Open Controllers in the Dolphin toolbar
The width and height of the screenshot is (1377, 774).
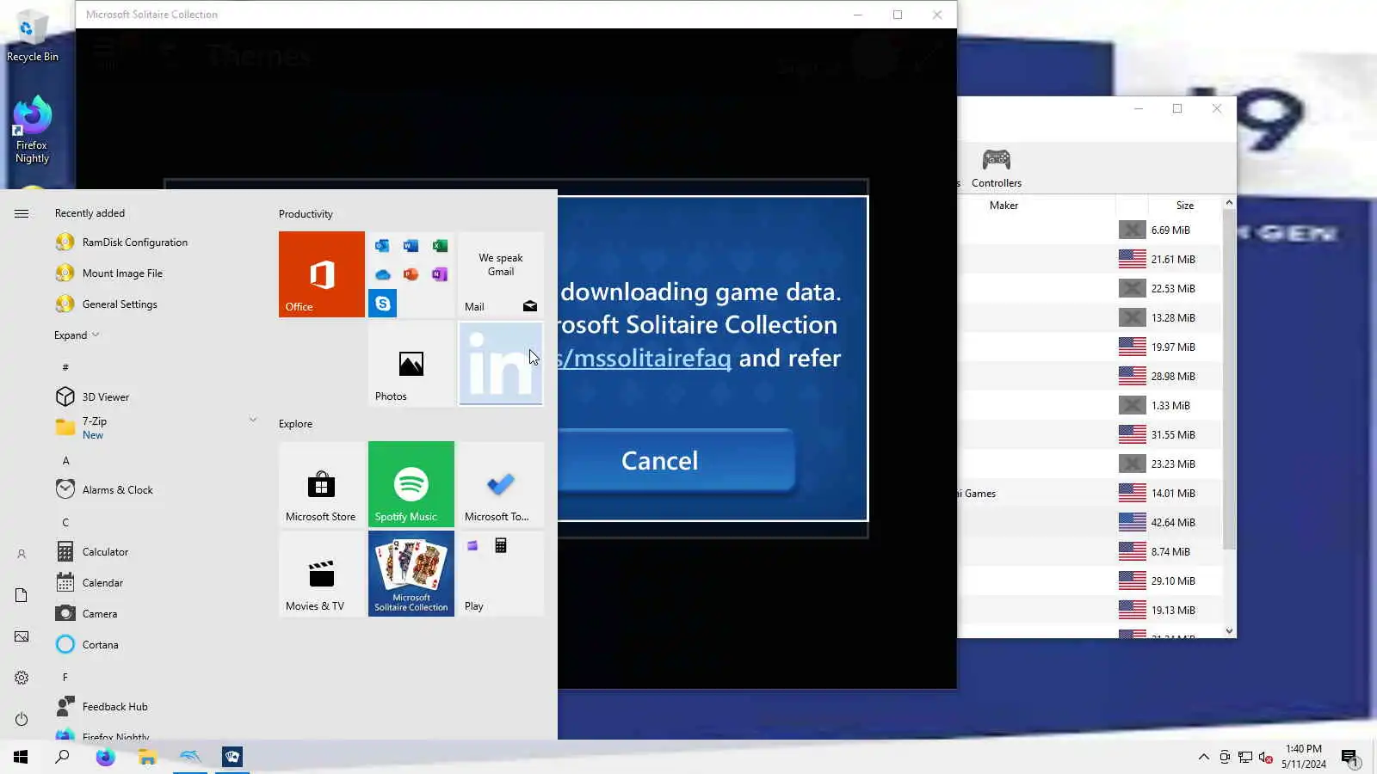tap(997, 168)
